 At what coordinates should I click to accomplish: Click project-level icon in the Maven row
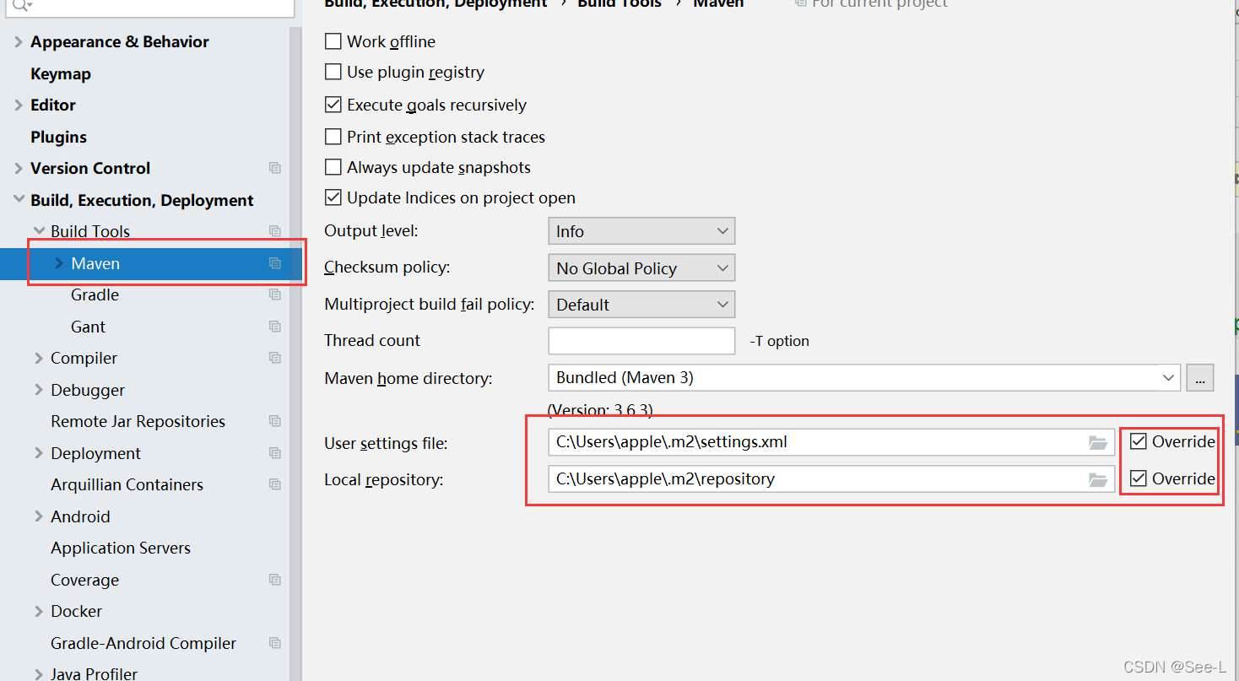274,263
